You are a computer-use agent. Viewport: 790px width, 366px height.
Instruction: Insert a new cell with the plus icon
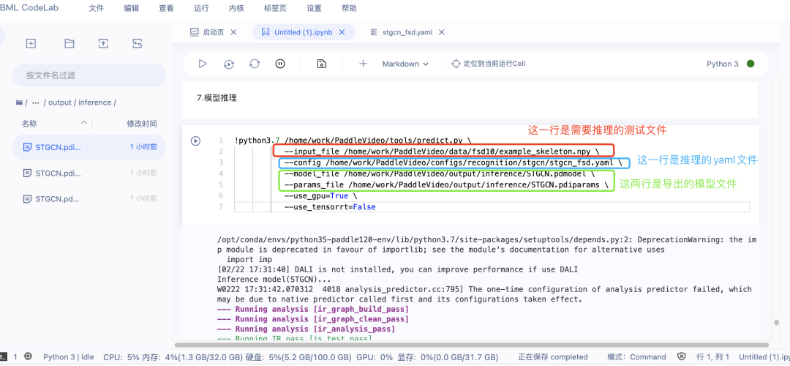pyautogui.click(x=363, y=64)
